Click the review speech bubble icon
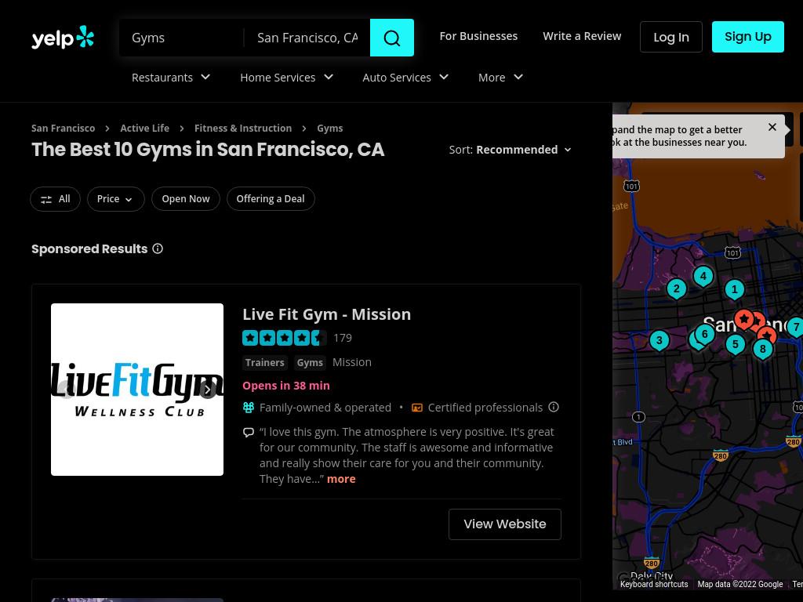Viewport: 803px width, 602px height. (x=249, y=432)
